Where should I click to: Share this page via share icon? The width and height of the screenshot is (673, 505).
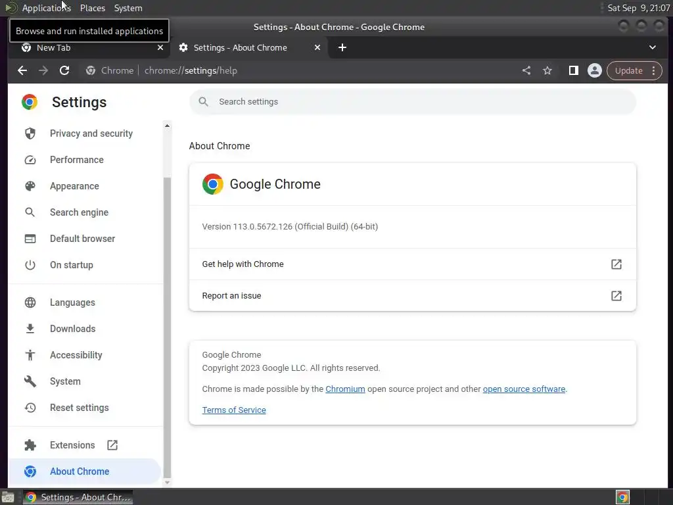[x=526, y=70]
